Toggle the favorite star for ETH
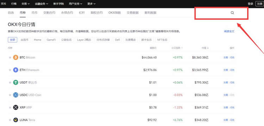Screen dimensions: 264x126 pos(10,70)
